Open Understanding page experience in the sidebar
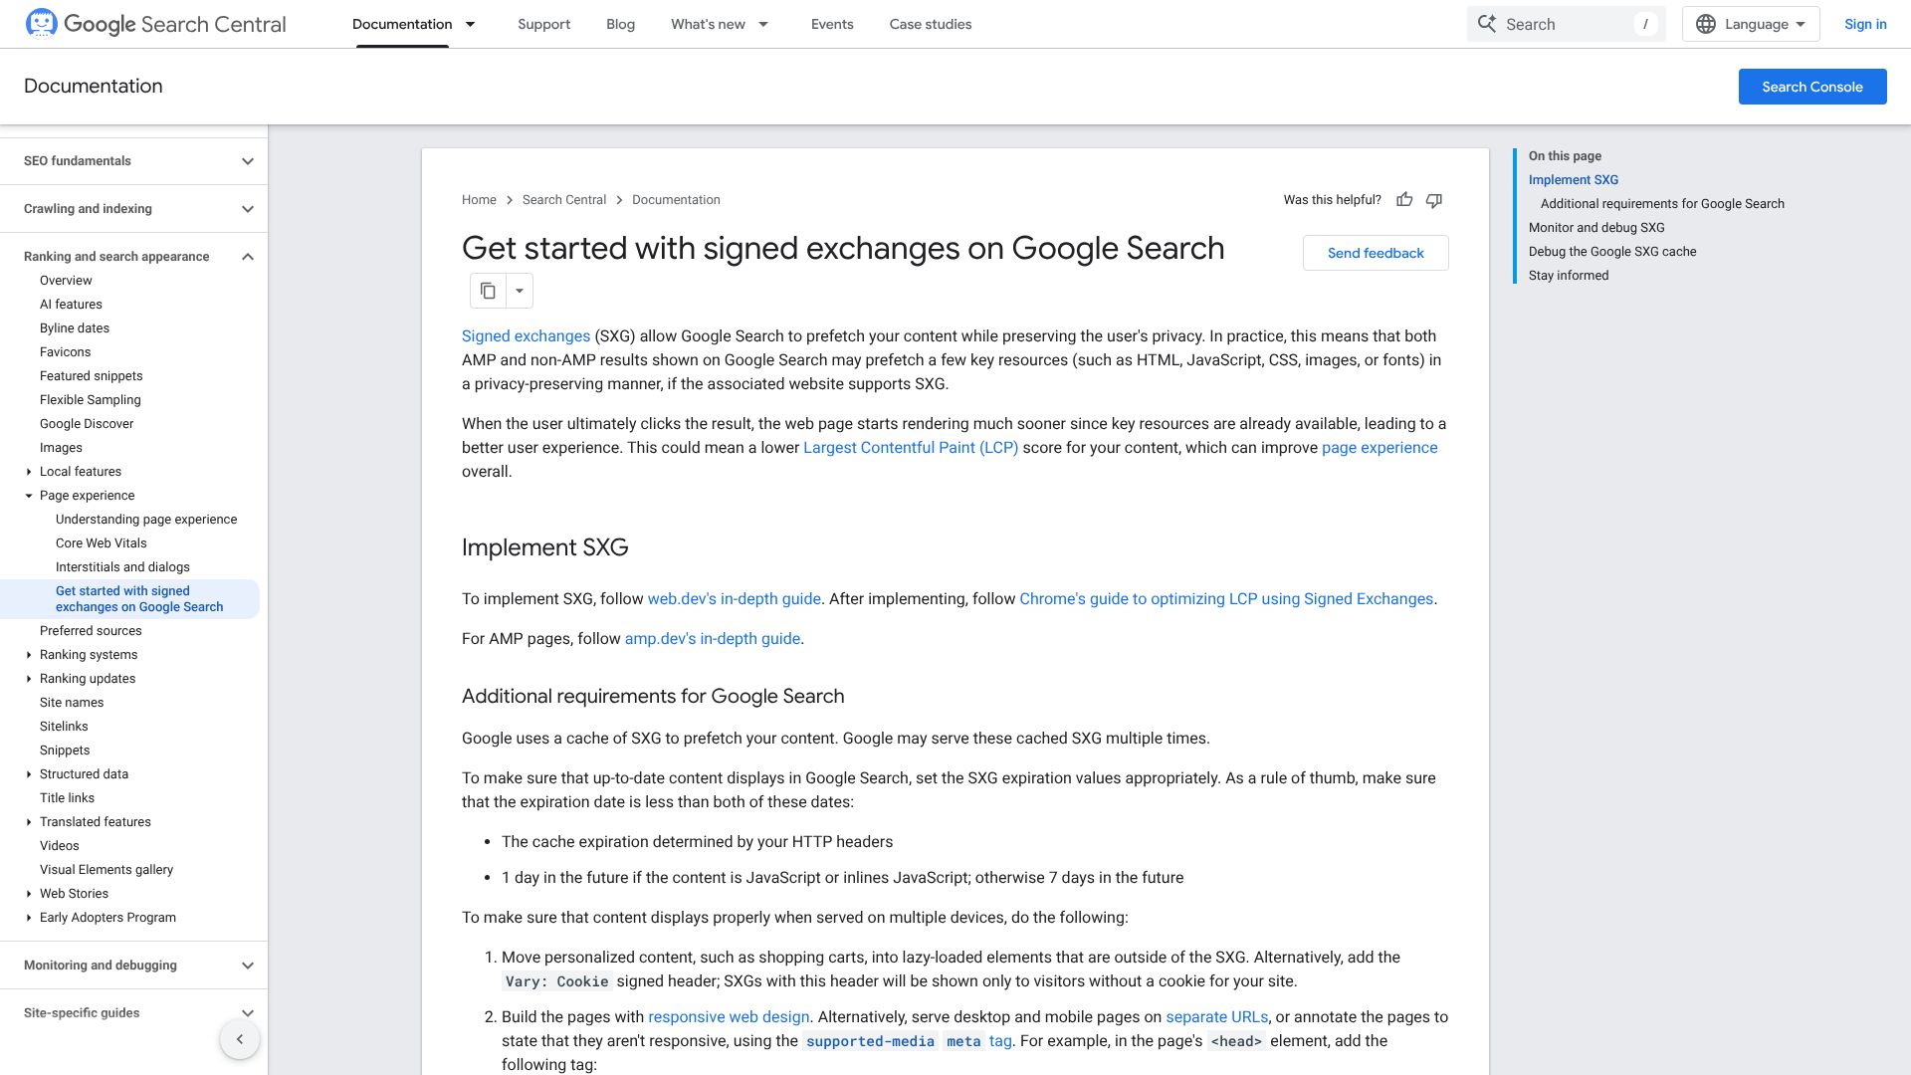Screen dimensions: 1911x1075 pyautogui.click(x=146, y=520)
